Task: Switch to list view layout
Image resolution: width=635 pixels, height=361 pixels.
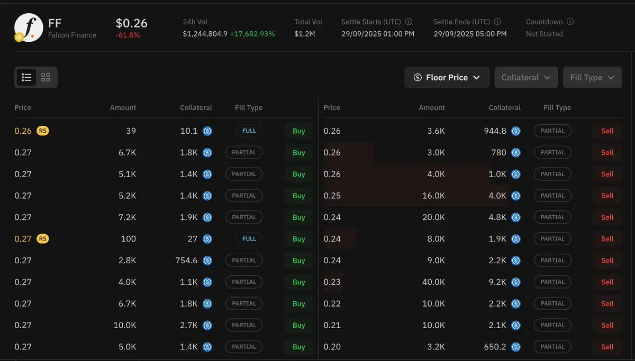Action: pos(26,77)
